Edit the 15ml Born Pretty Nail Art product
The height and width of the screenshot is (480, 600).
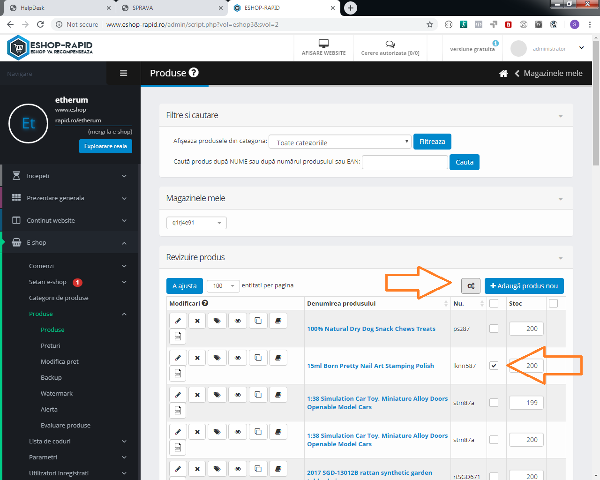(178, 358)
